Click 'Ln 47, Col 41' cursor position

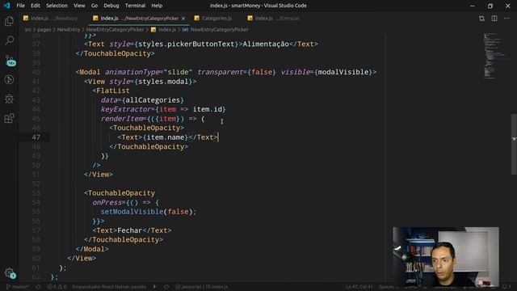(x=359, y=287)
